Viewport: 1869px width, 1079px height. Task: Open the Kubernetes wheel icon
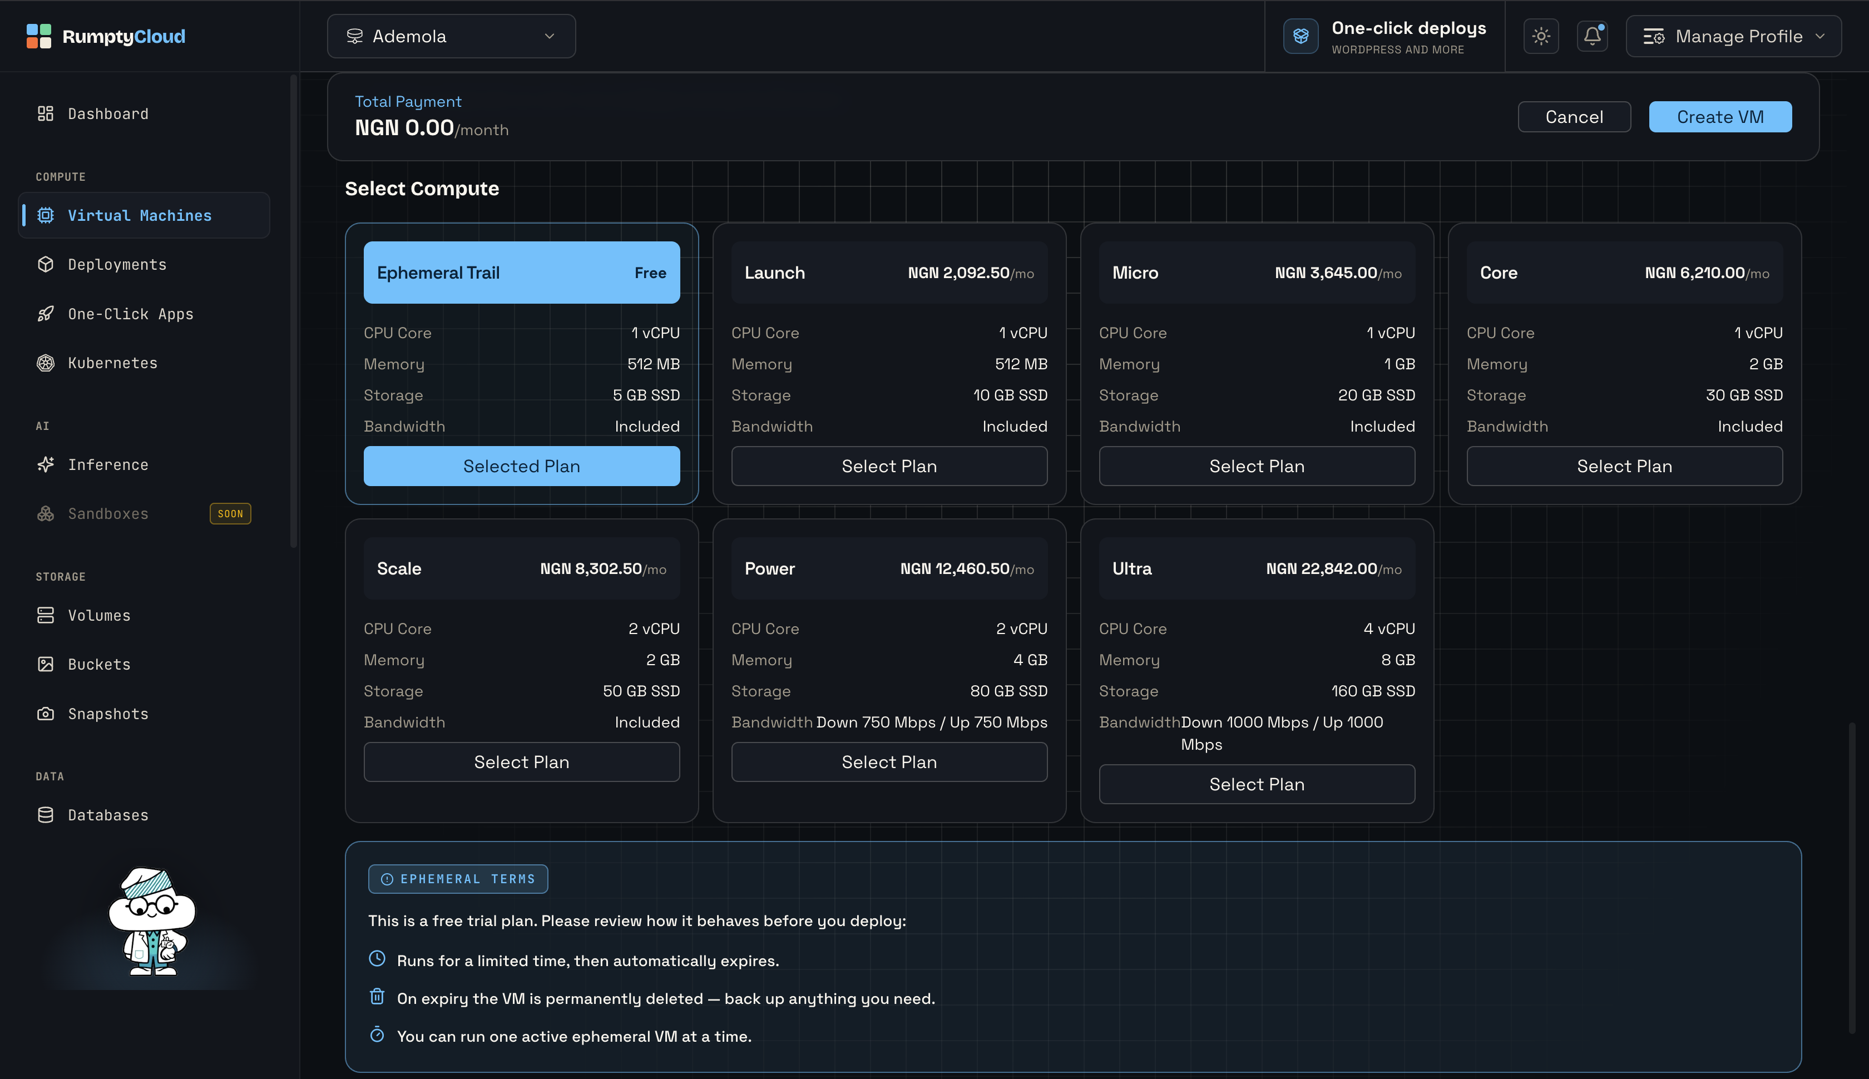[x=46, y=363]
